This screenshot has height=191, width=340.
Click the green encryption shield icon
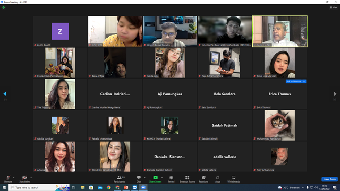point(4,7)
